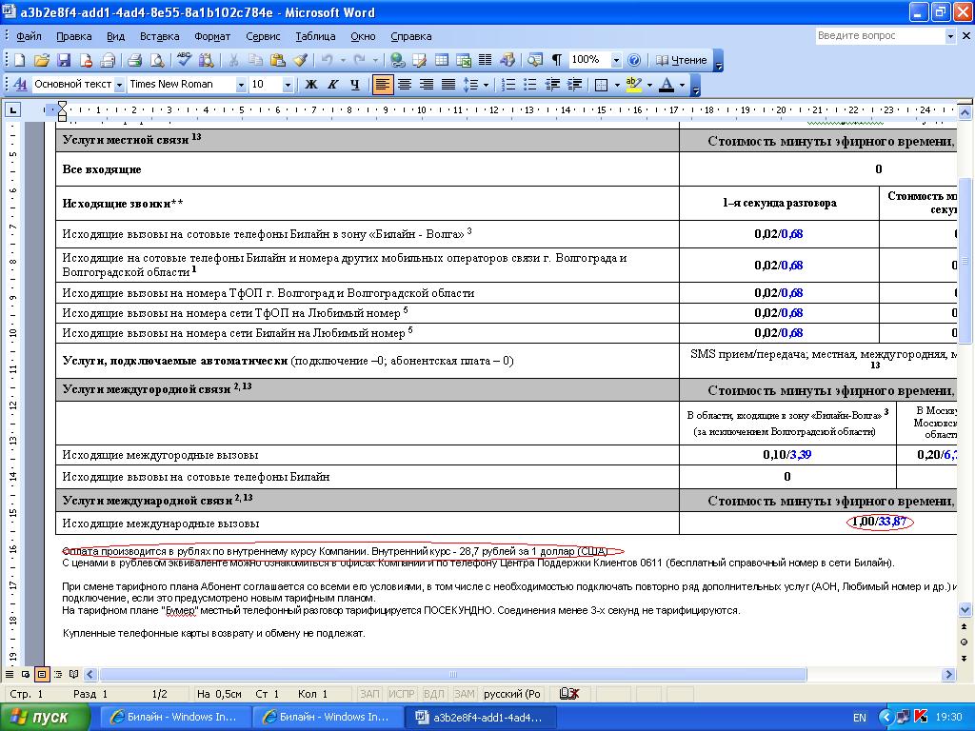Open the 100% zoom dropdown
Viewport: 975px width, 731px height.
click(616, 60)
